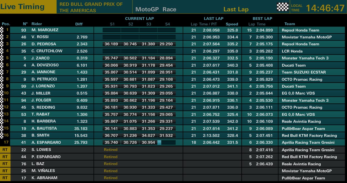Select rider V. Rossi in the list
The height and width of the screenshot is (183, 347).
(x=41, y=37)
